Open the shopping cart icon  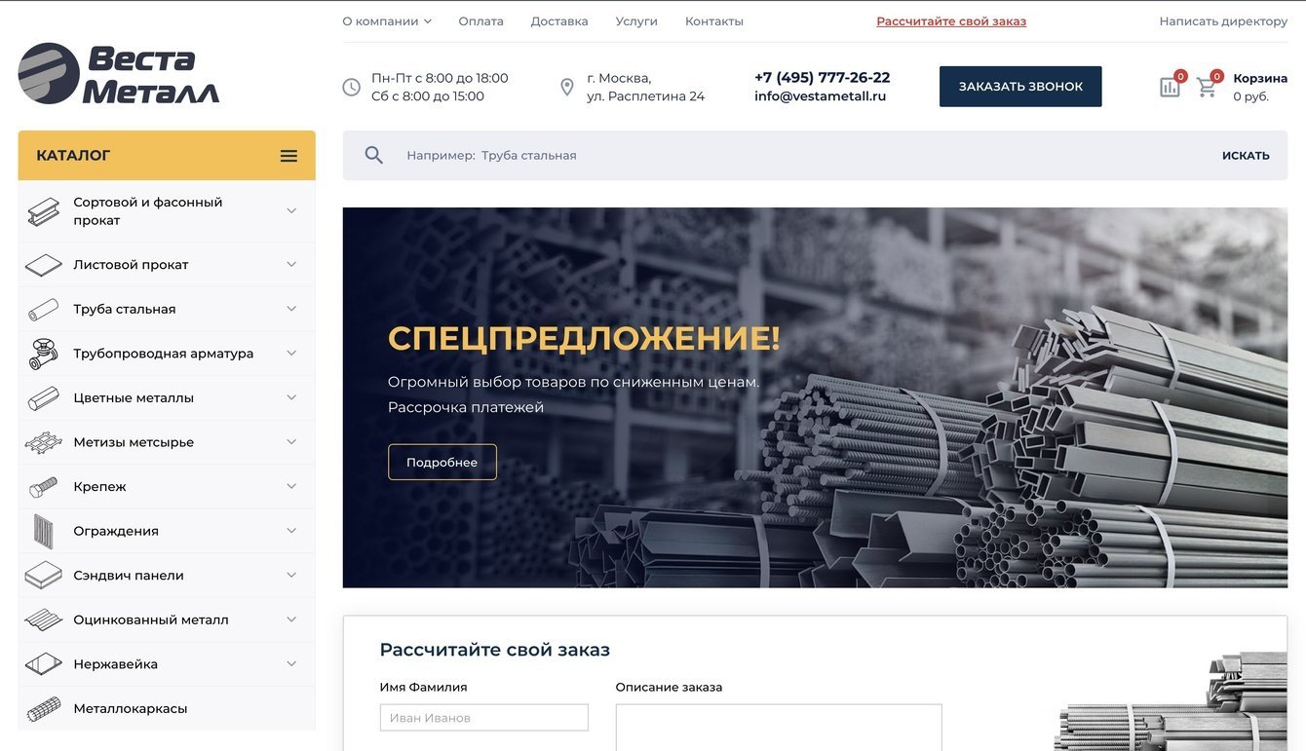click(1207, 87)
